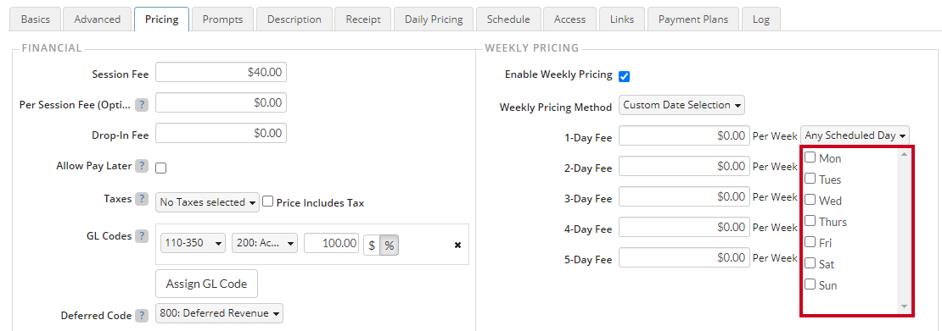The image size is (942, 331).
Task: Open the Weekly Pricing Method dropdown
Action: (681, 105)
